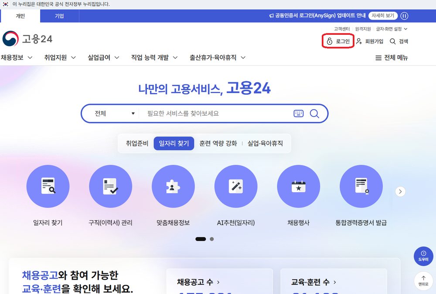Open the 전체 search category dropdown

click(115, 114)
